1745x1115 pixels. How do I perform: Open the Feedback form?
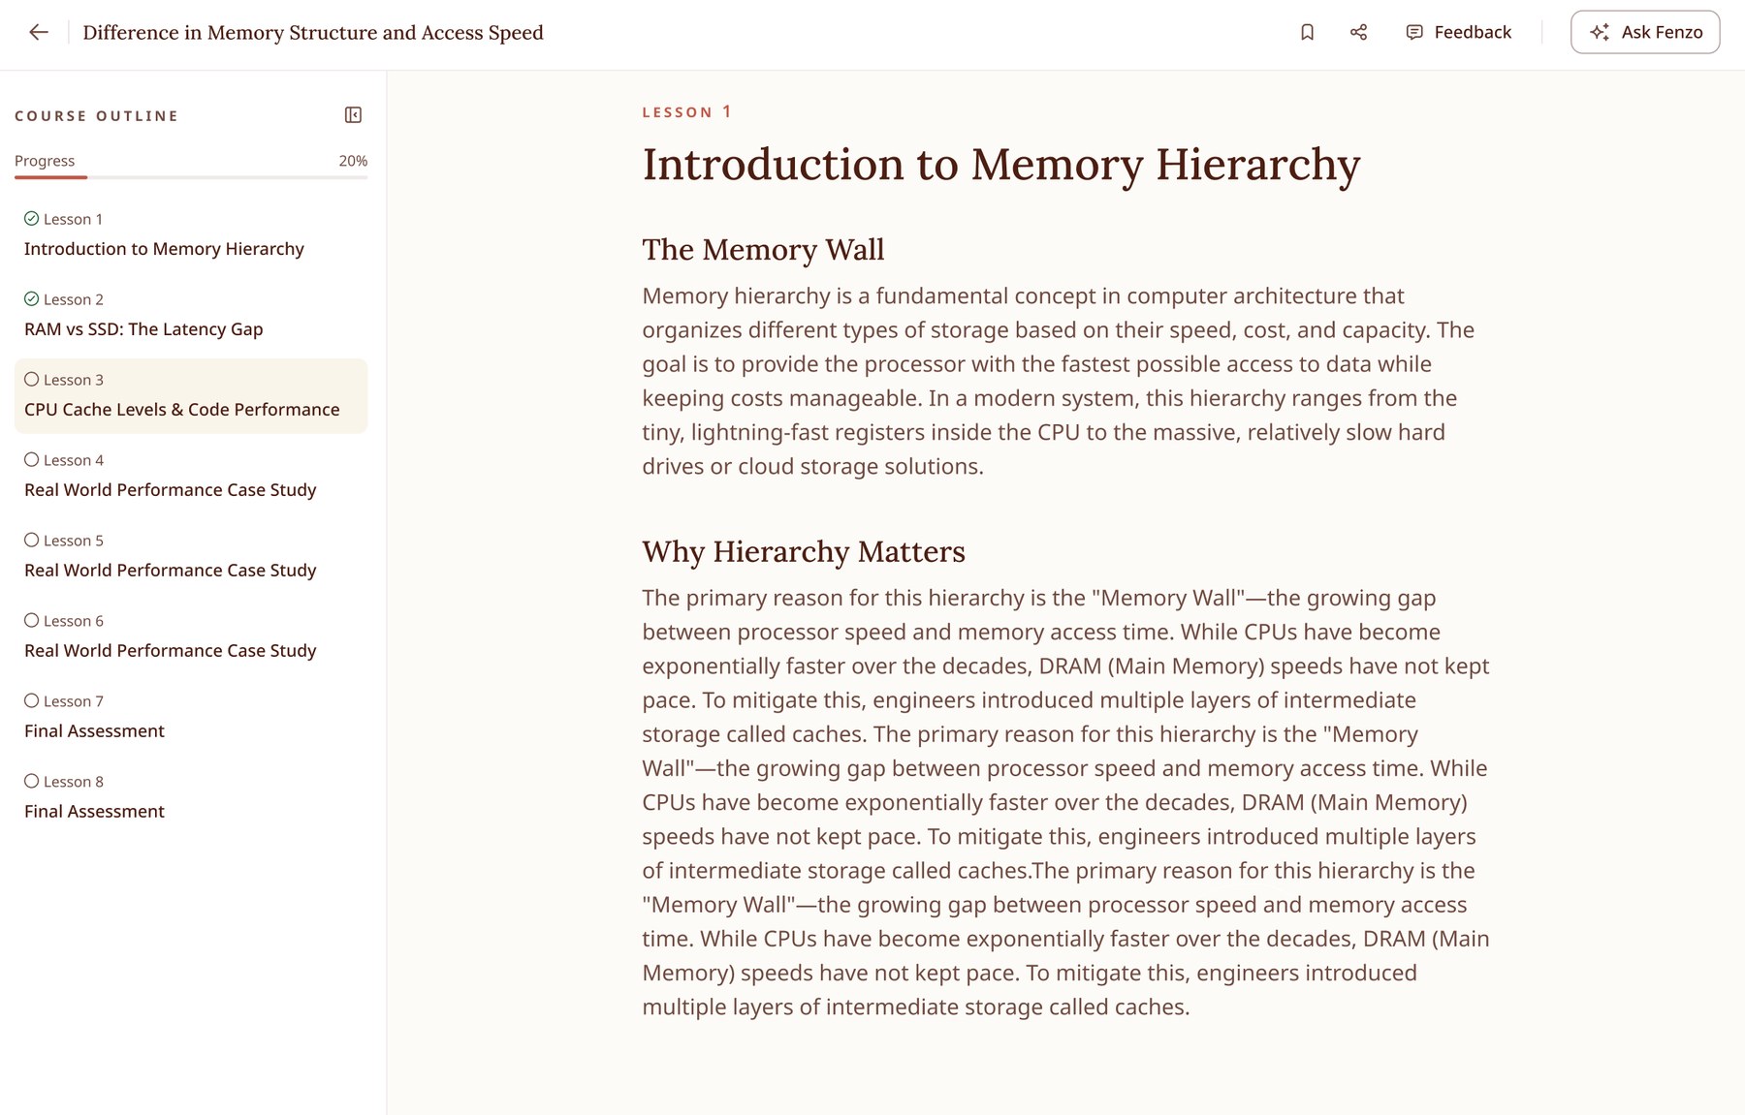click(1458, 32)
